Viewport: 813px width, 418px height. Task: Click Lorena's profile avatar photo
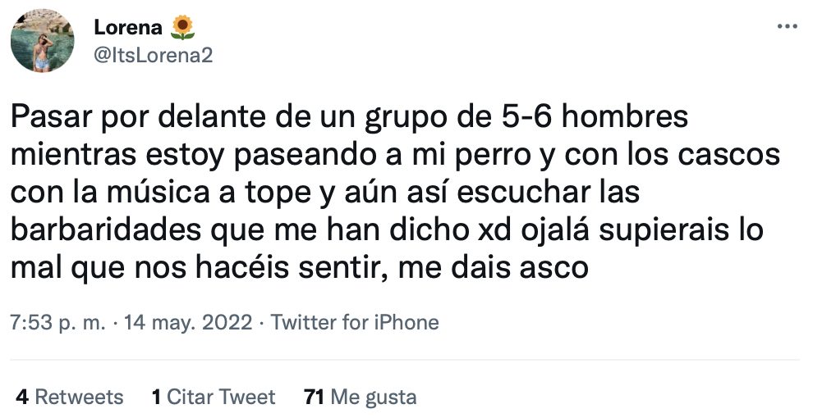[43, 41]
